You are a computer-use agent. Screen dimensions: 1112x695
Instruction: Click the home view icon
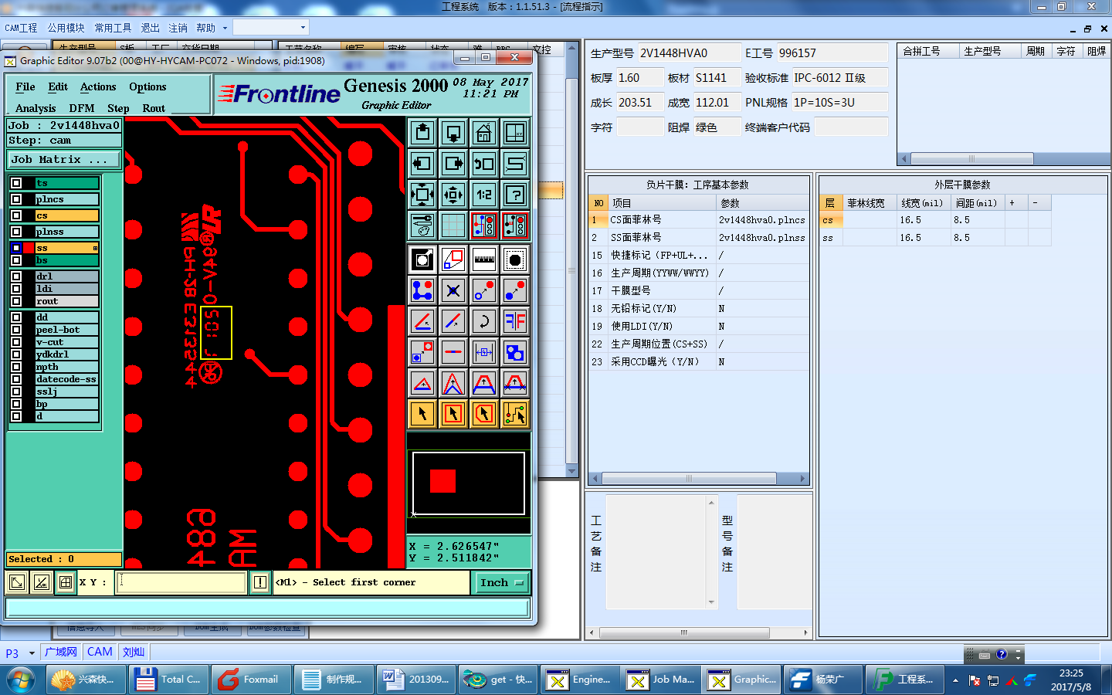pos(484,133)
